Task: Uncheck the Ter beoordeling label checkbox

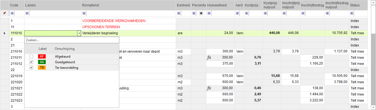Action: pyautogui.click(x=31, y=67)
